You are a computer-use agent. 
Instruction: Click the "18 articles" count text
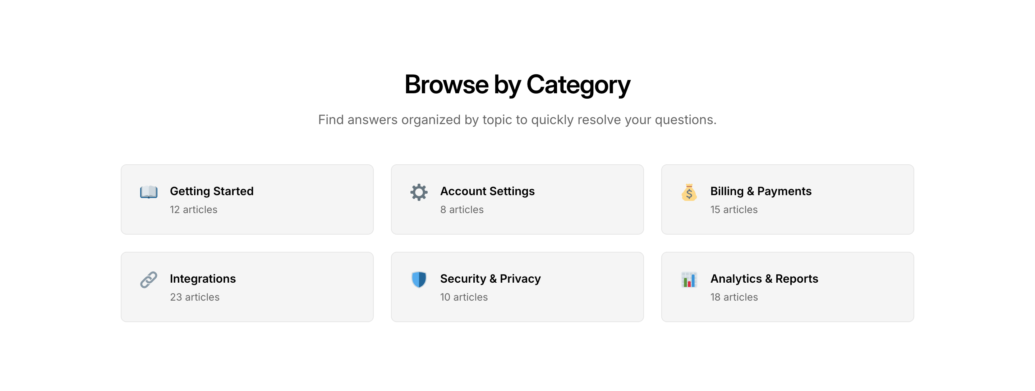[733, 297]
